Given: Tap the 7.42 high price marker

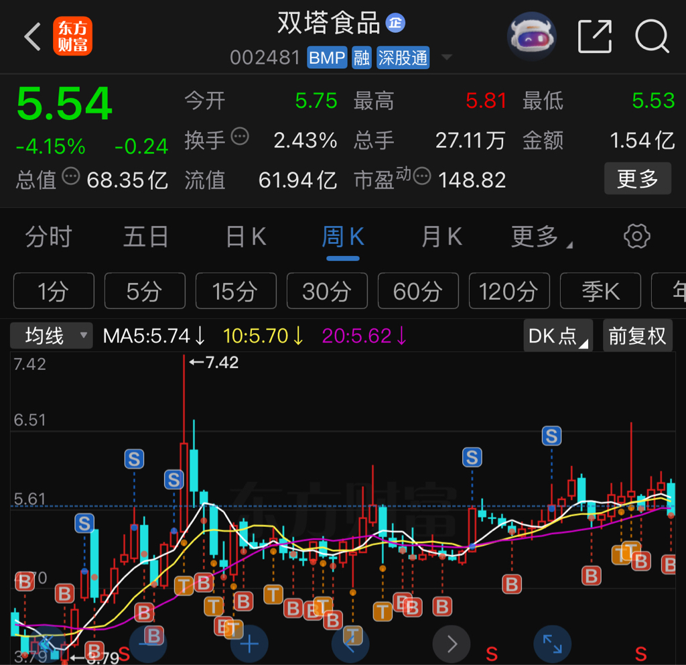Looking at the screenshot, I should coord(214,363).
